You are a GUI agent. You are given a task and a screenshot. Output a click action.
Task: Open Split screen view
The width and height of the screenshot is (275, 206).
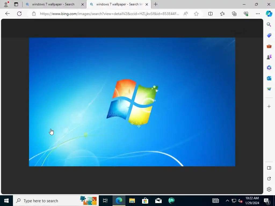(210, 14)
